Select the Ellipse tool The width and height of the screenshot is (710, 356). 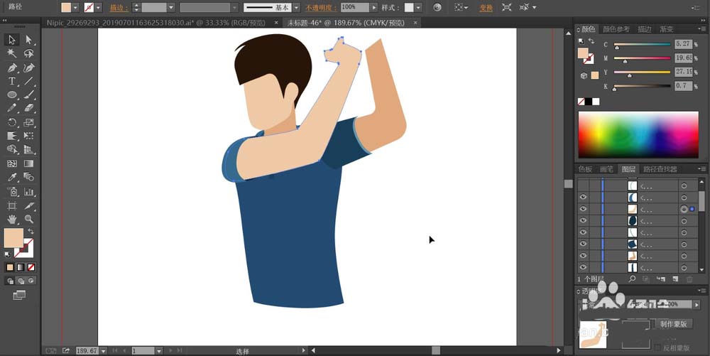pos(12,95)
